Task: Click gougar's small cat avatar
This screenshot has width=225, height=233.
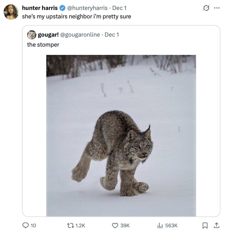Action: (32, 35)
